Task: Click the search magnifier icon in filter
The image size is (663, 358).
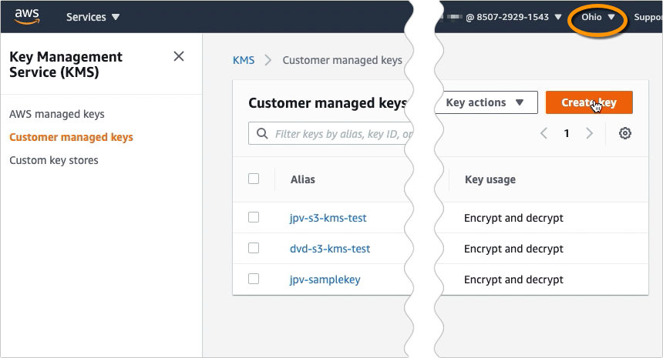Action: [262, 134]
